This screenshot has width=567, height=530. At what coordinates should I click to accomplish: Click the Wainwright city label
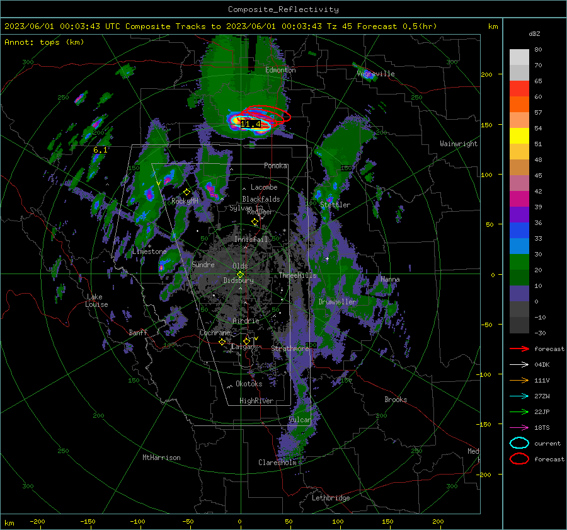(x=459, y=144)
